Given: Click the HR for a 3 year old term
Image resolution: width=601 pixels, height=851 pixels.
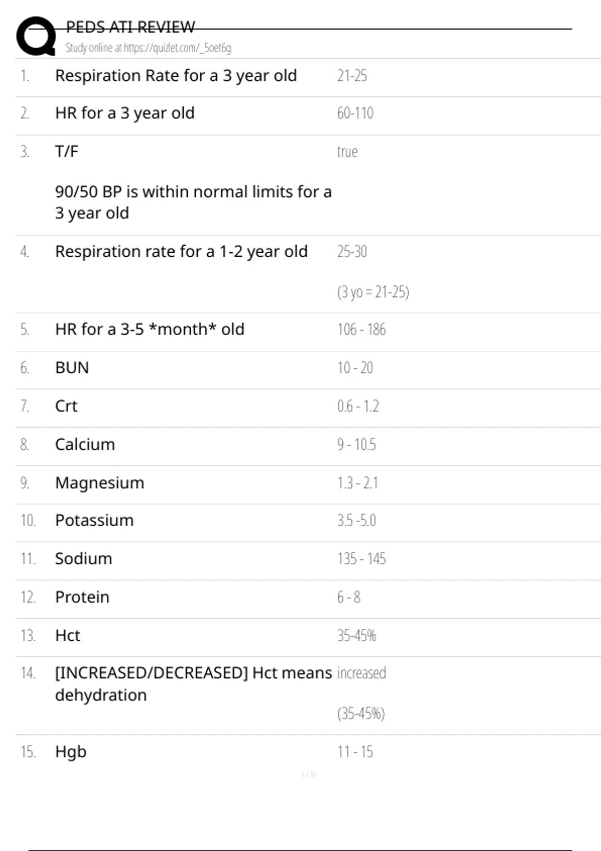Looking at the screenshot, I should coord(125,113).
